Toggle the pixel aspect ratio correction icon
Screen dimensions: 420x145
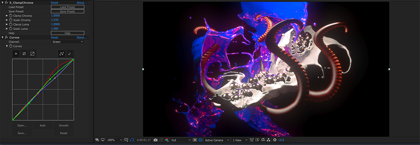point(252,140)
